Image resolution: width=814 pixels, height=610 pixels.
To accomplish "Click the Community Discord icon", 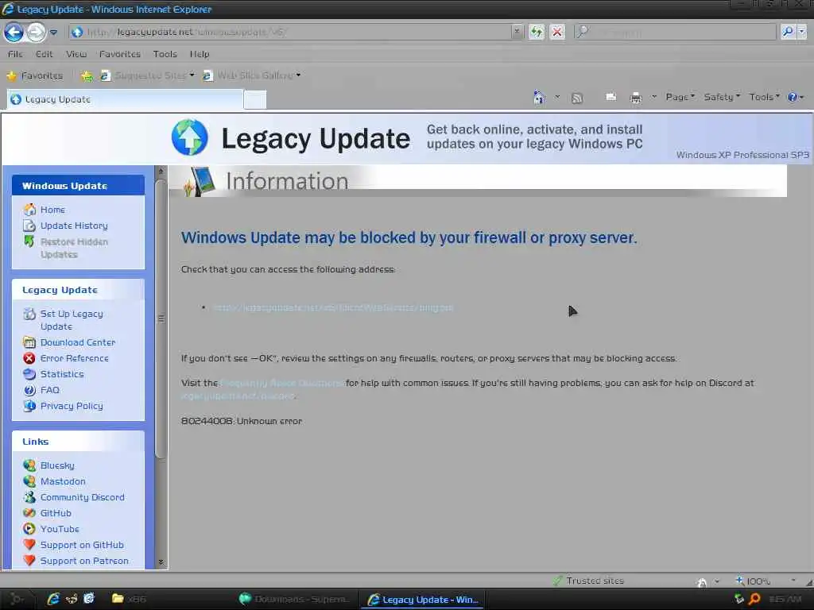I will click(29, 497).
